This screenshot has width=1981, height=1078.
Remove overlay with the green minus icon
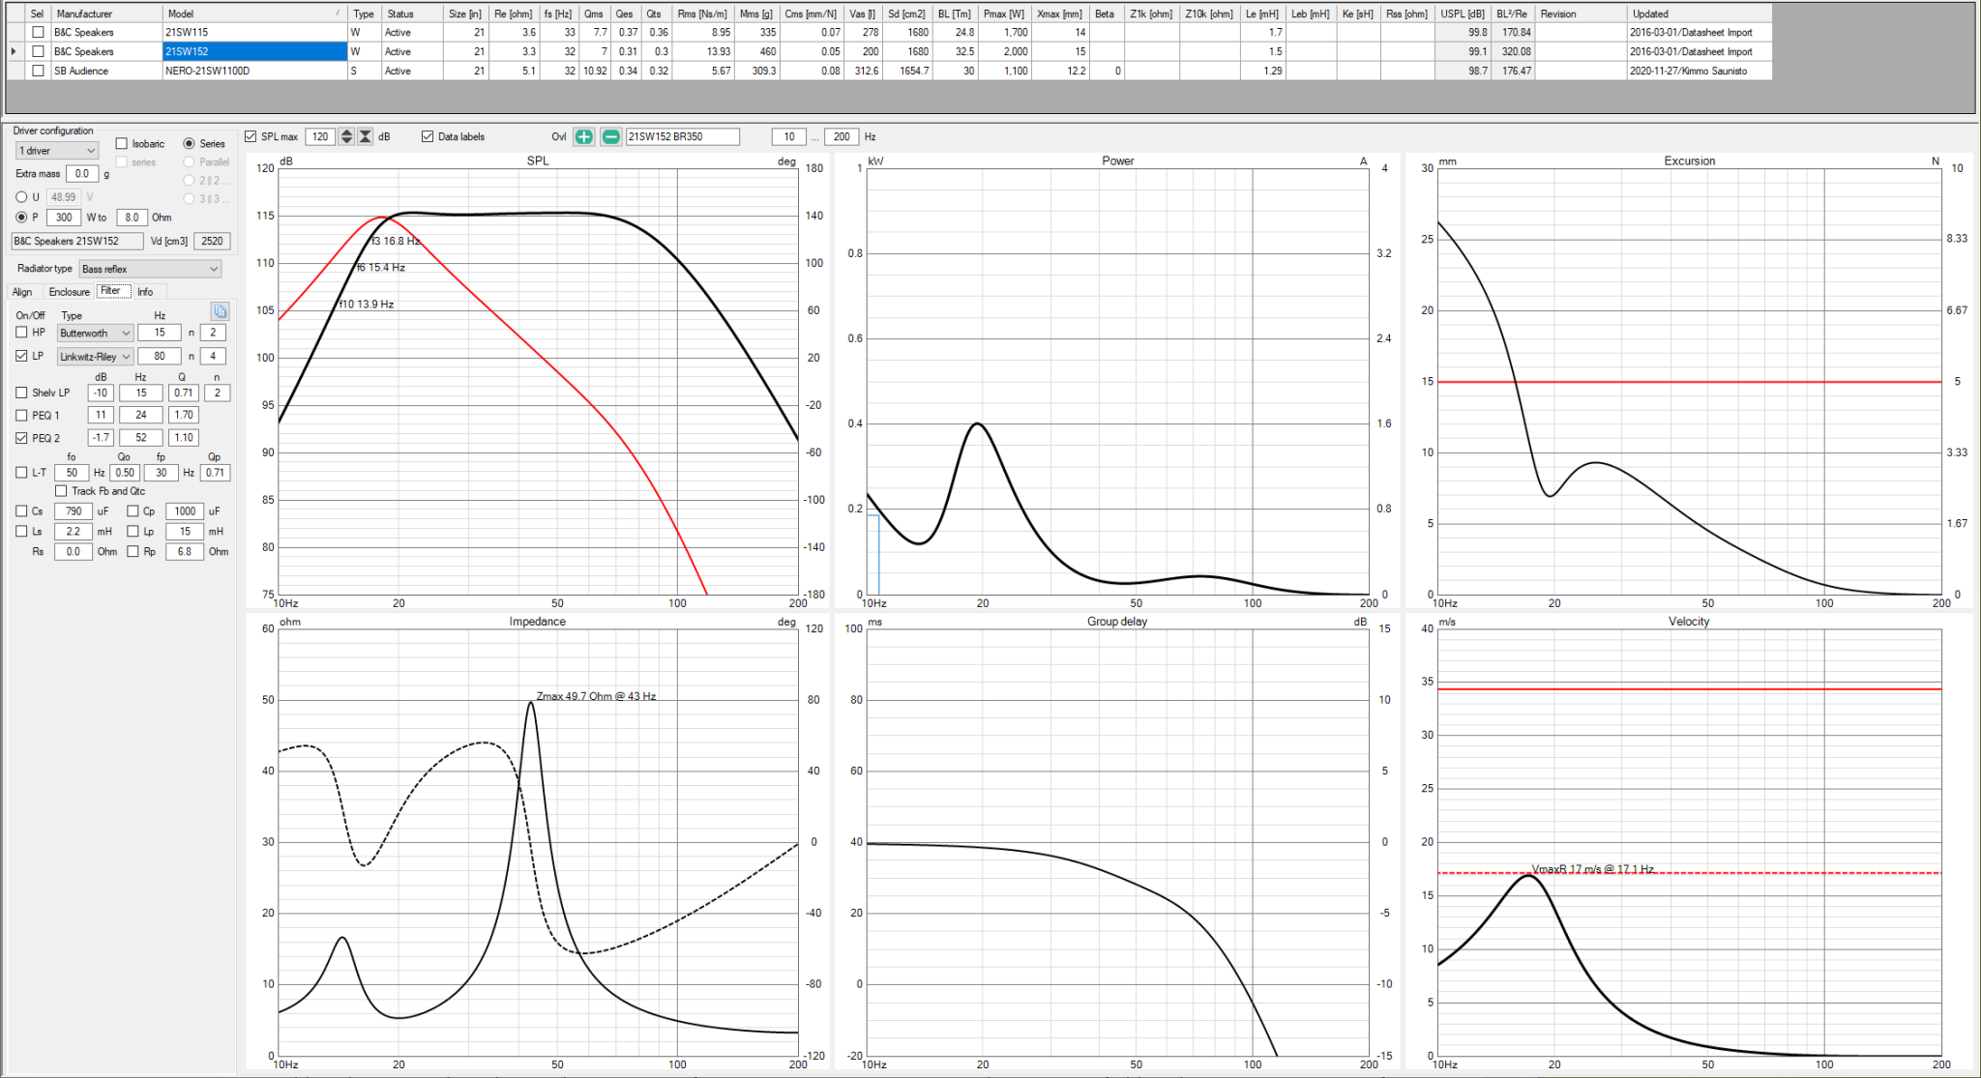(x=611, y=137)
